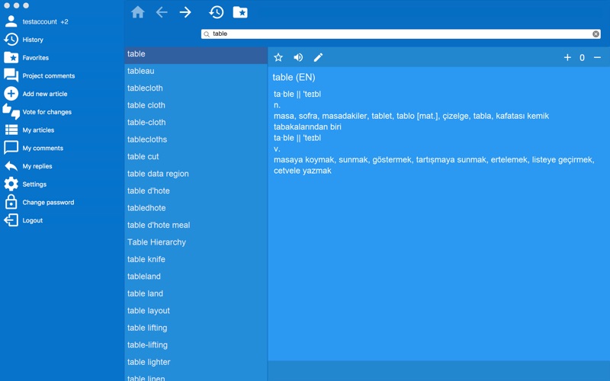Navigate back with the left arrow
Screen dimensions: 610x381
click(x=162, y=12)
